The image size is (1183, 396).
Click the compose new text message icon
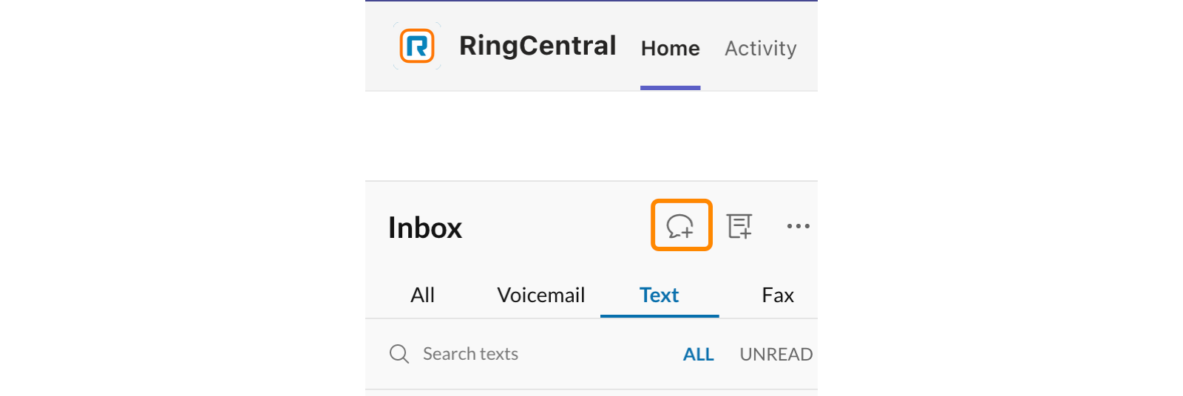coord(680,225)
